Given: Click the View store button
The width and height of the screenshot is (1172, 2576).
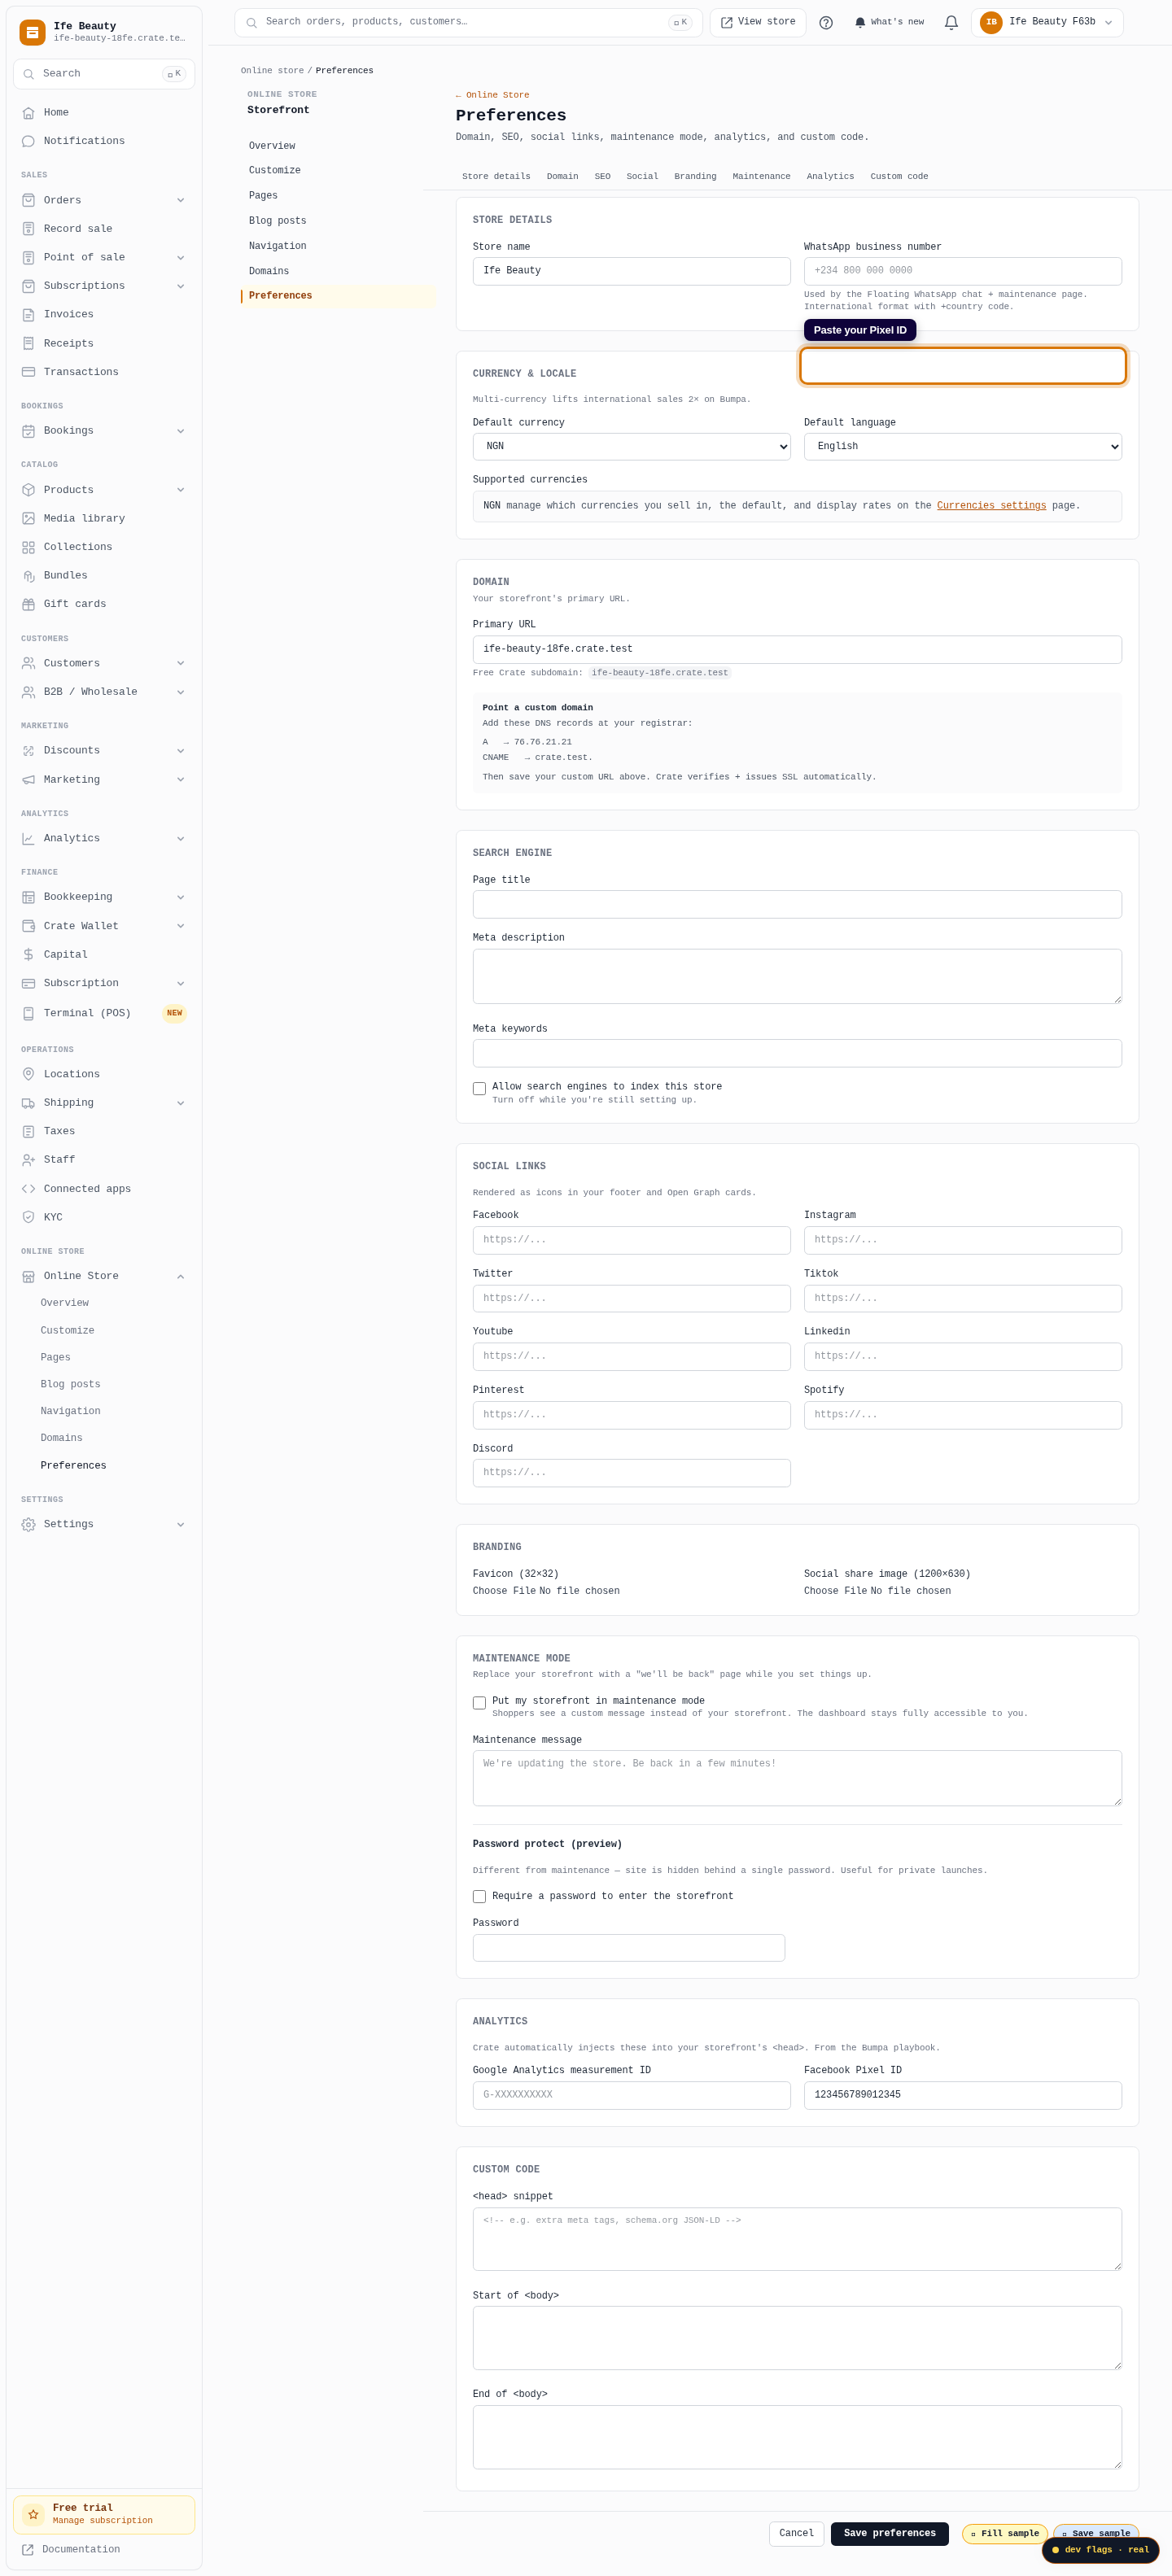Looking at the screenshot, I should coord(758,22).
